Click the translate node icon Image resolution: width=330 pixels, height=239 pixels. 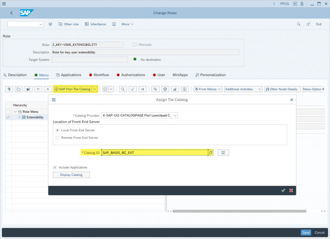click(x=28, y=89)
